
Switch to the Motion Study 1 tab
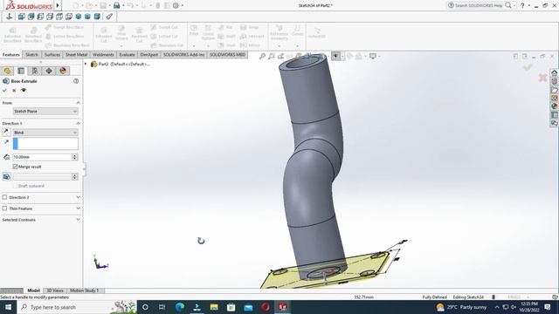(x=84, y=290)
